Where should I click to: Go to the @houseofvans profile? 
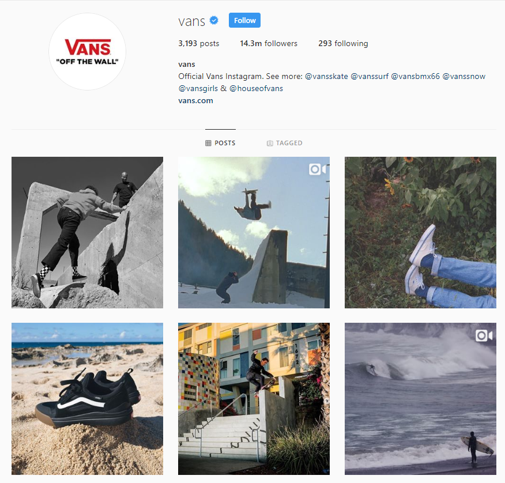[256, 88]
